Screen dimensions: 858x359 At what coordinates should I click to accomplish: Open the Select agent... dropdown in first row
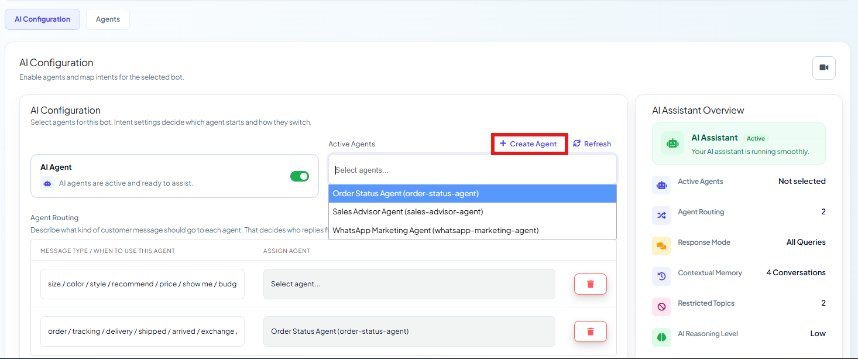tap(409, 284)
